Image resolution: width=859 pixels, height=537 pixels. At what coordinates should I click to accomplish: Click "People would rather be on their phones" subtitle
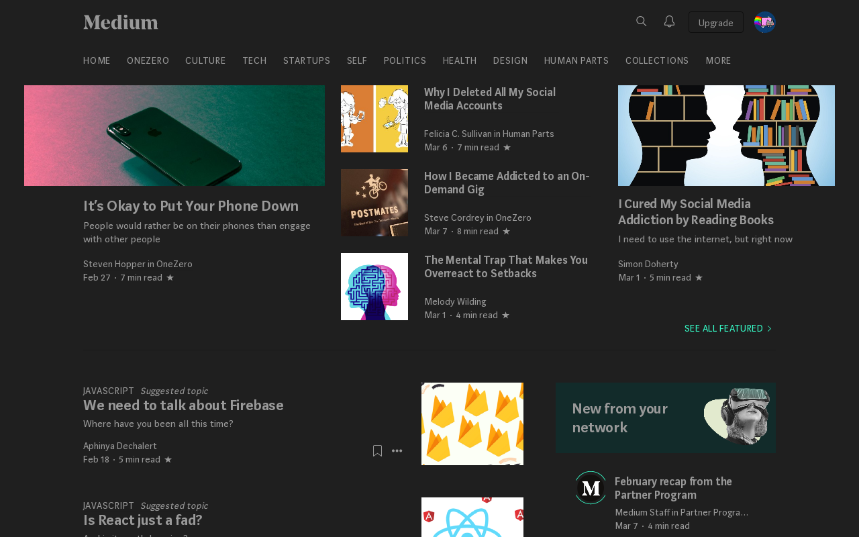pyautogui.click(x=197, y=232)
